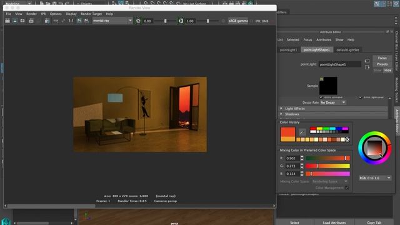Switch to the pointLightShape1 tab
This screenshot has height=225, width=400.
point(317,50)
